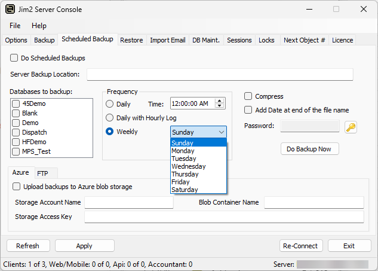The height and width of the screenshot is (271, 378).
Task: Switch to the Restore tab
Action: point(131,40)
